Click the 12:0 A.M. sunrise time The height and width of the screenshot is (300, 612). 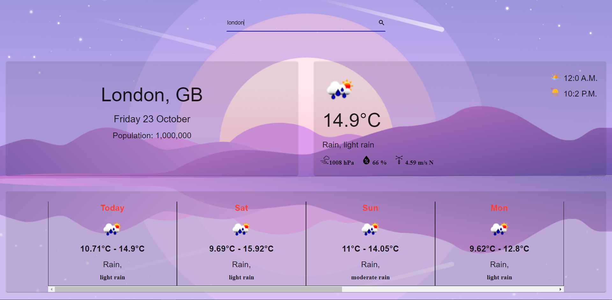580,78
